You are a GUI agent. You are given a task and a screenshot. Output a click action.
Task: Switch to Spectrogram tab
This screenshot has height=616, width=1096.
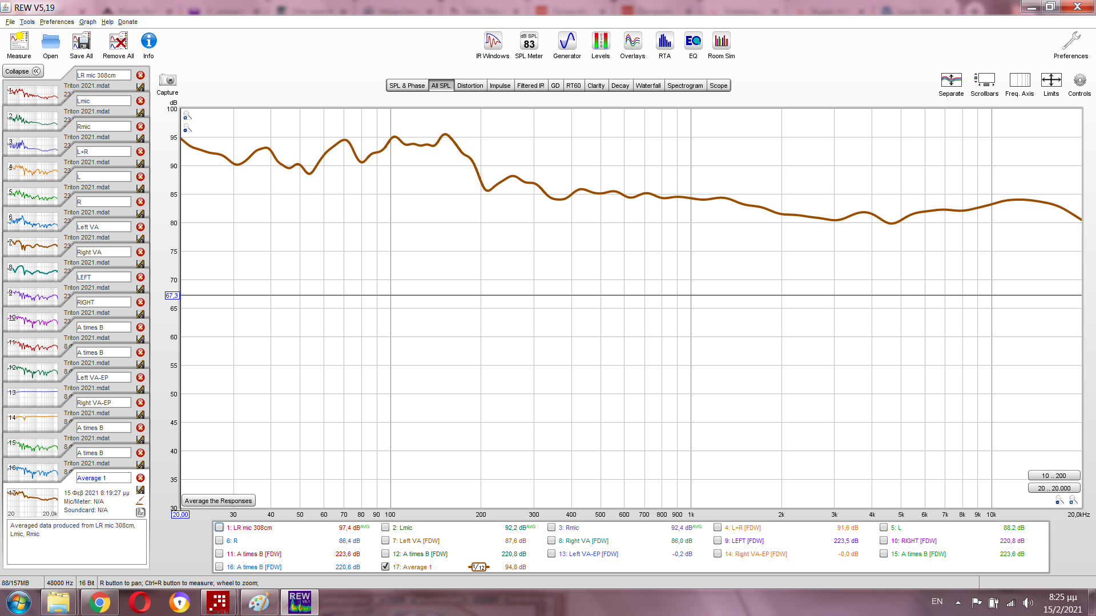[x=685, y=86]
